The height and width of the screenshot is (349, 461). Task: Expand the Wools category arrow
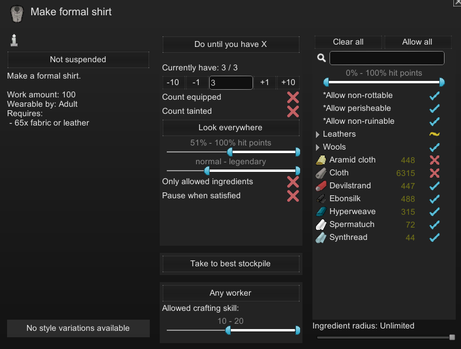click(x=318, y=147)
